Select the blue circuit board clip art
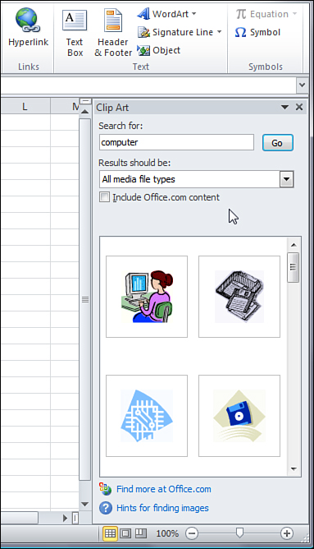Image resolution: width=314 pixels, height=549 pixels. pos(147,416)
